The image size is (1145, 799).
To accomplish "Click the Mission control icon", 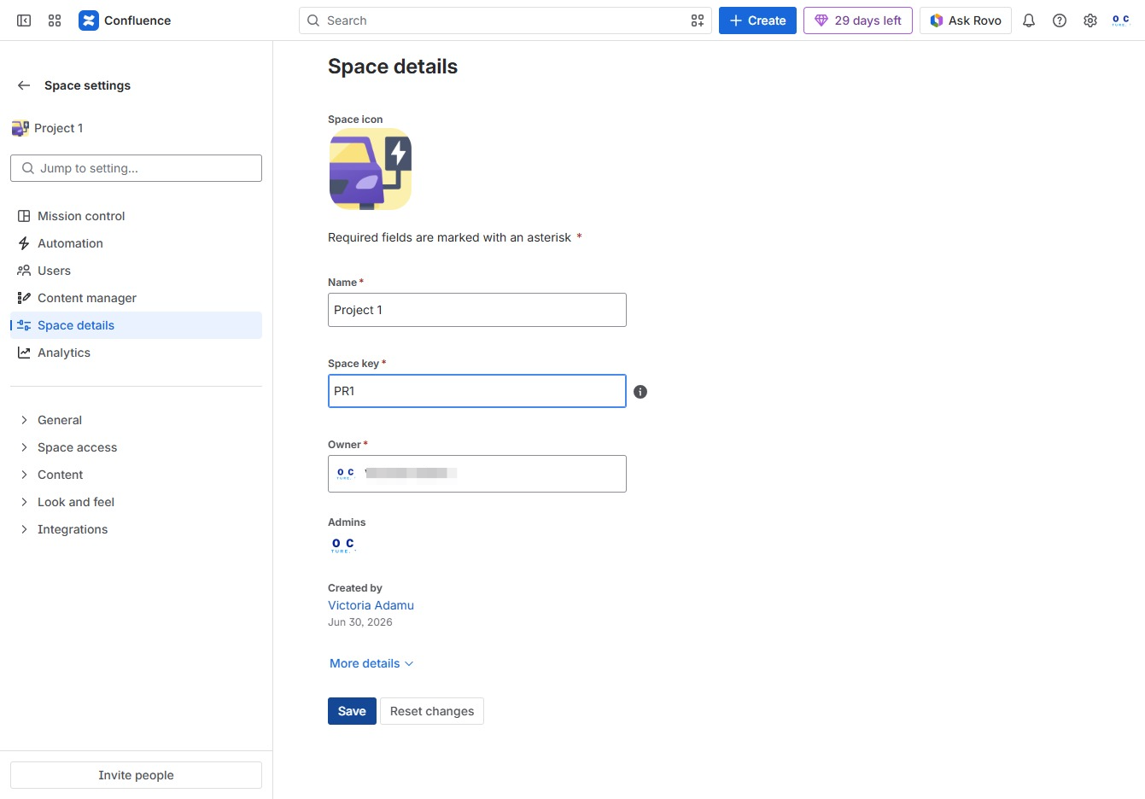I will point(24,216).
